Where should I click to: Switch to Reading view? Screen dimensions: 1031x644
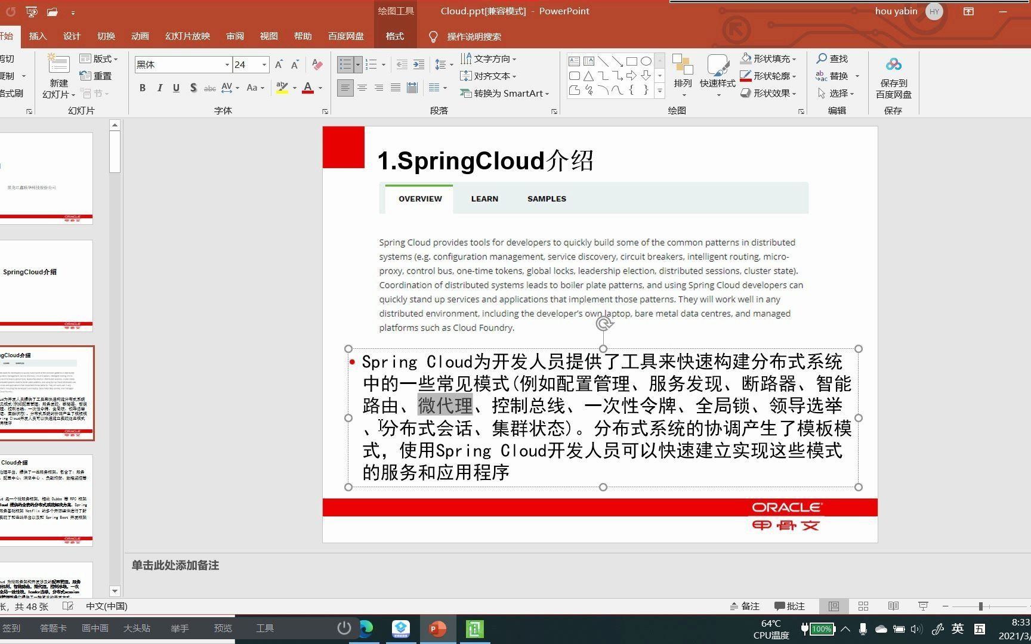pyautogui.click(x=893, y=606)
